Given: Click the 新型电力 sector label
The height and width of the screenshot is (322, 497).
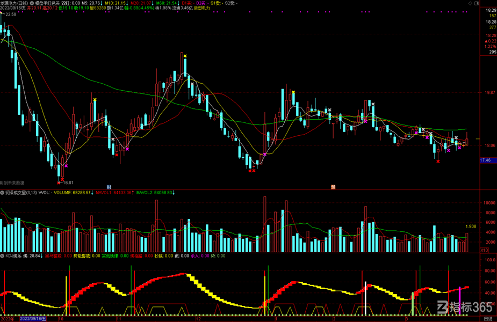Looking at the screenshot, I should [202, 8].
